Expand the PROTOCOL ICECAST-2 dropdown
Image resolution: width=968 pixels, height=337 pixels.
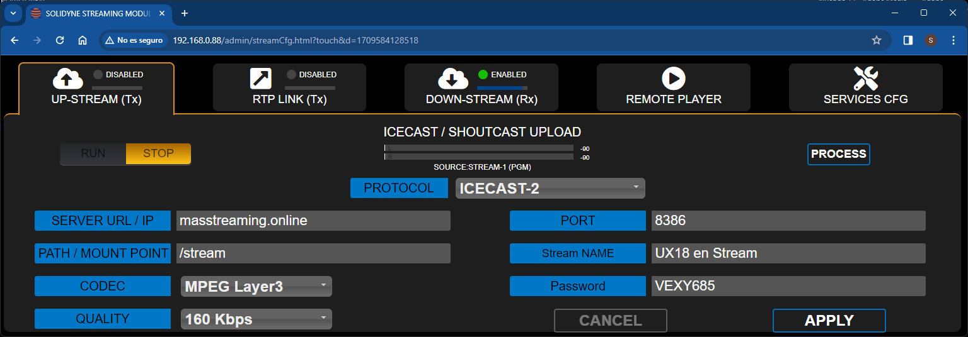coord(550,188)
